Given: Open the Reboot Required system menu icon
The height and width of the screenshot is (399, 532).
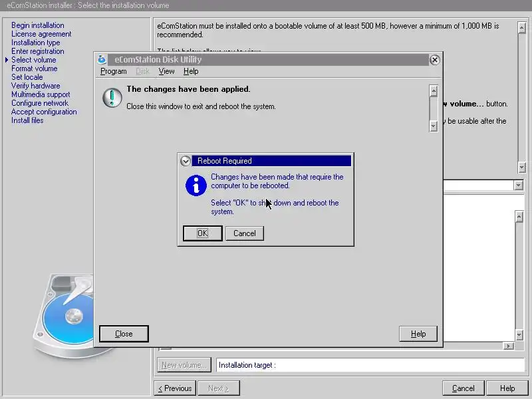Looking at the screenshot, I should [186, 161].
